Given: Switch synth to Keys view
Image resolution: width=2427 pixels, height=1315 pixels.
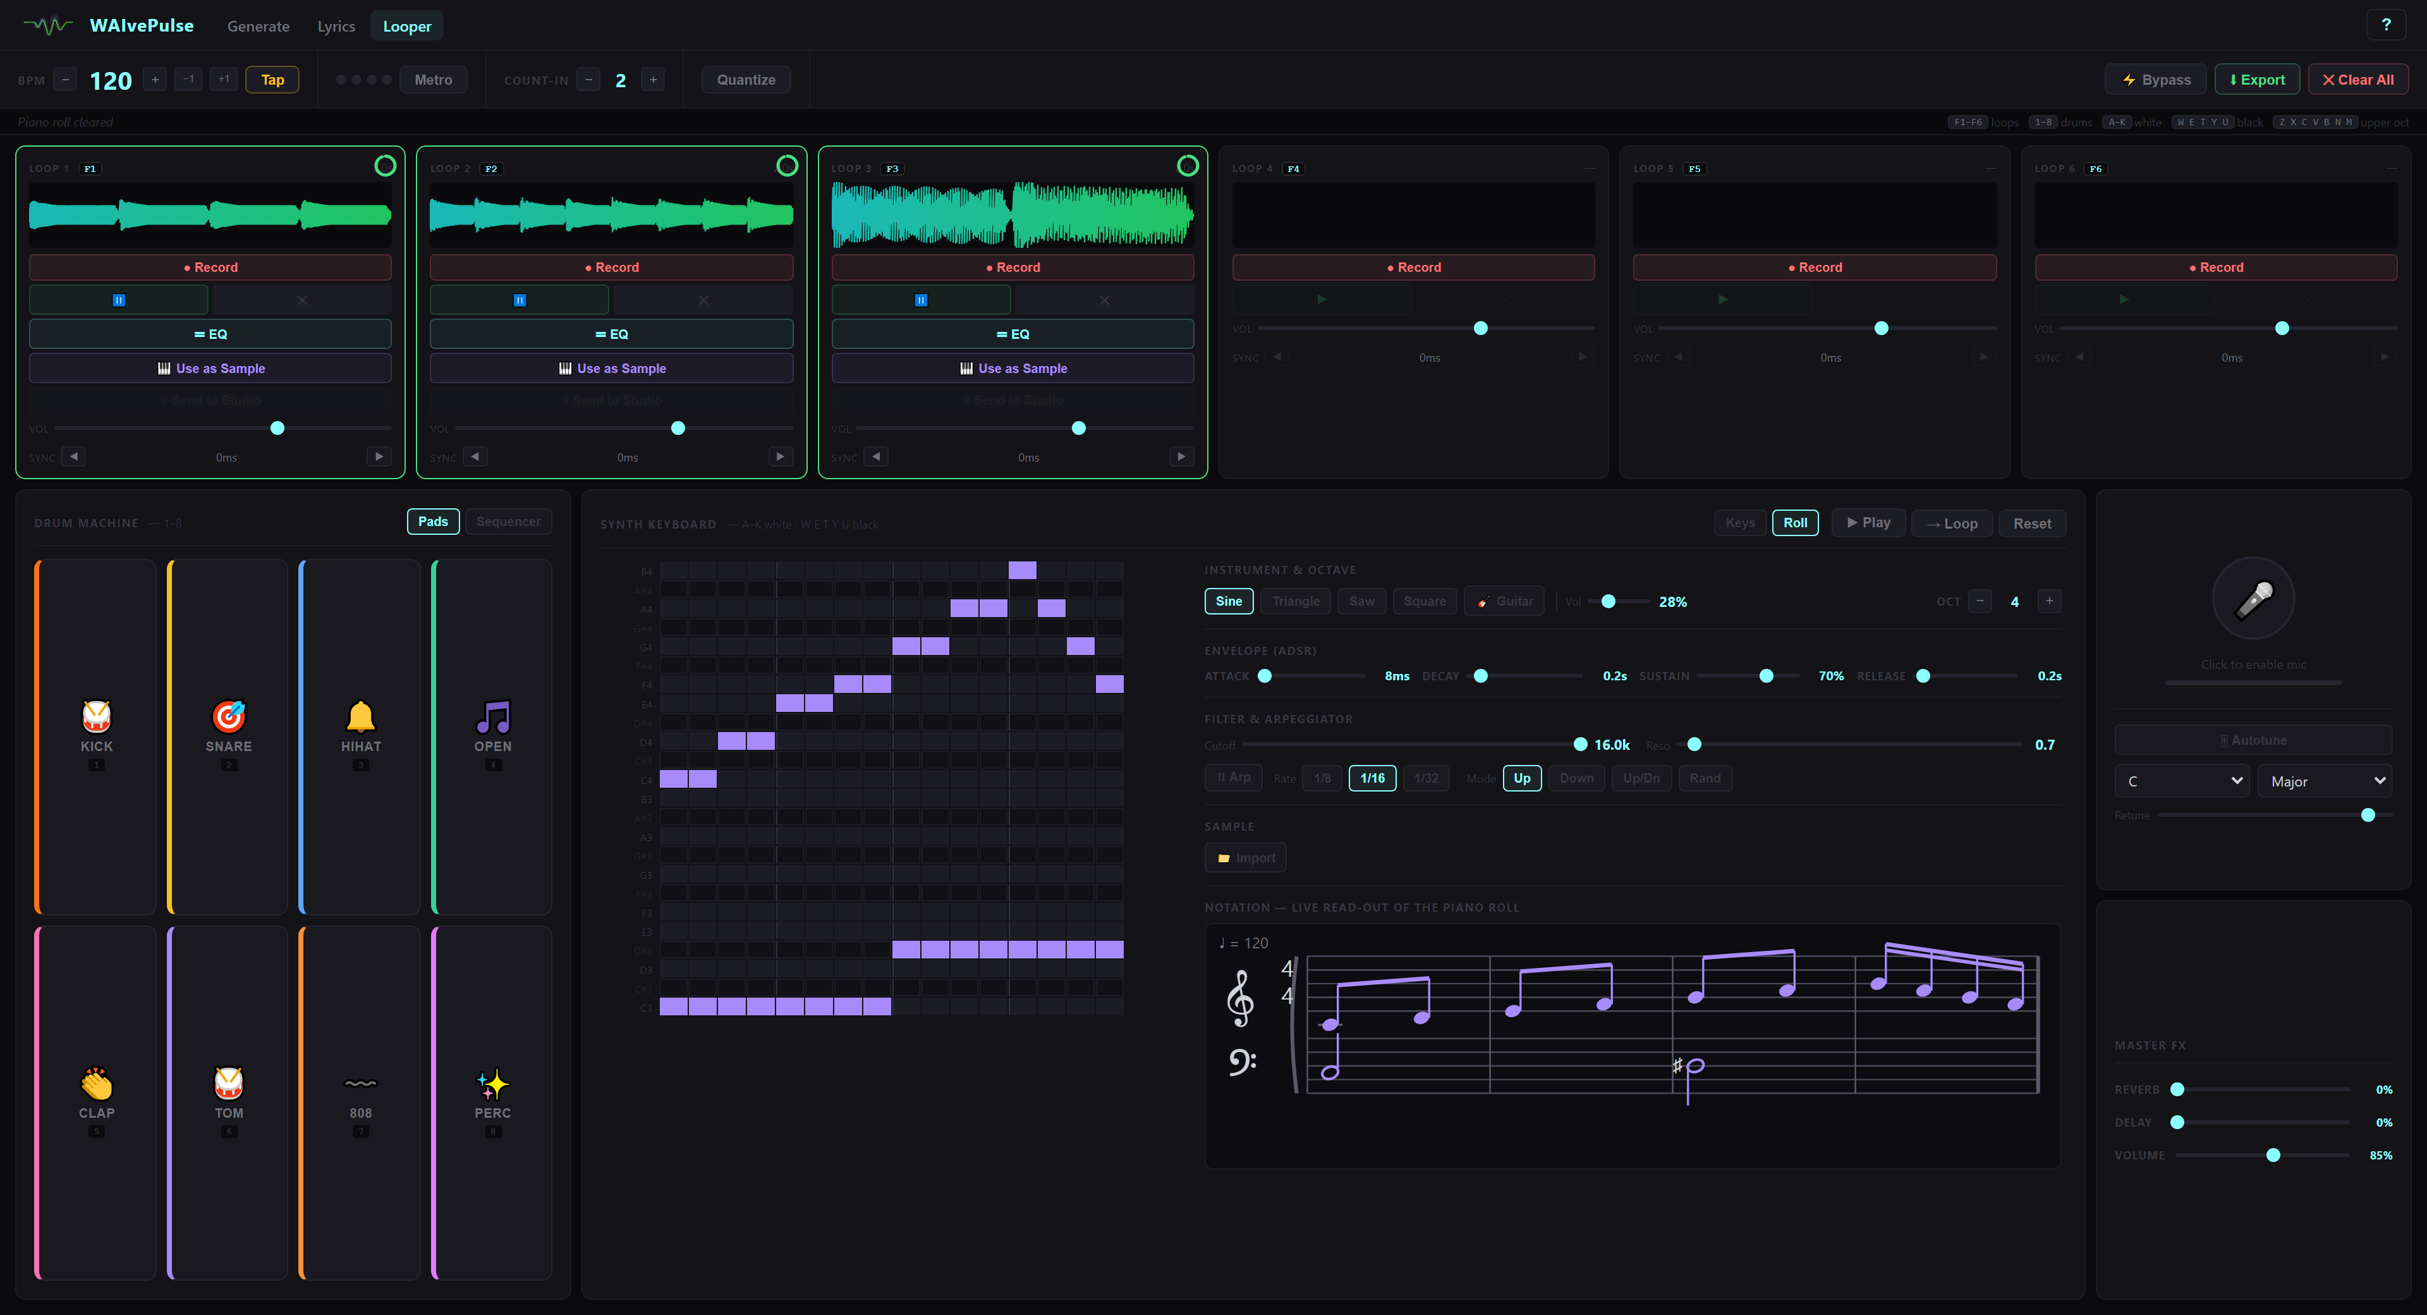Looking at the screenshot, I should [1740, 522].
